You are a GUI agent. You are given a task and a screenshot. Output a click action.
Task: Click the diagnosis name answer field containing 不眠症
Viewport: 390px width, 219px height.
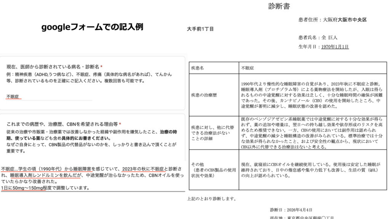click(x=13, y=97)
